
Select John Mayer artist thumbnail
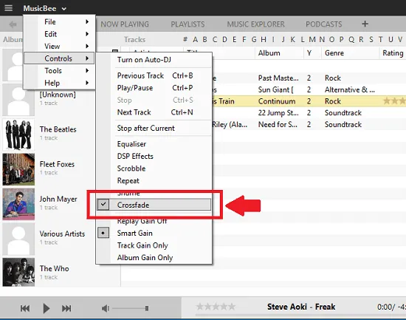click(x=18, y=204)
